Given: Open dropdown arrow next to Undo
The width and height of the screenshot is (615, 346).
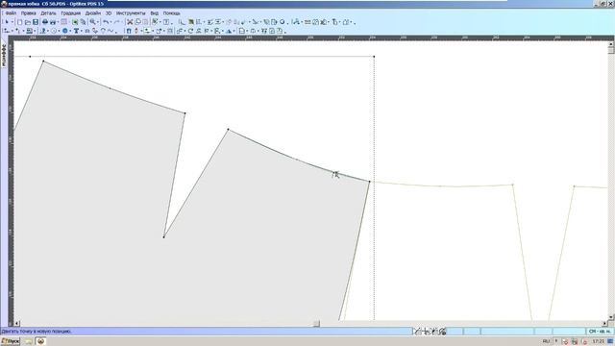Looking at the screenshot, I should (111, 22).
